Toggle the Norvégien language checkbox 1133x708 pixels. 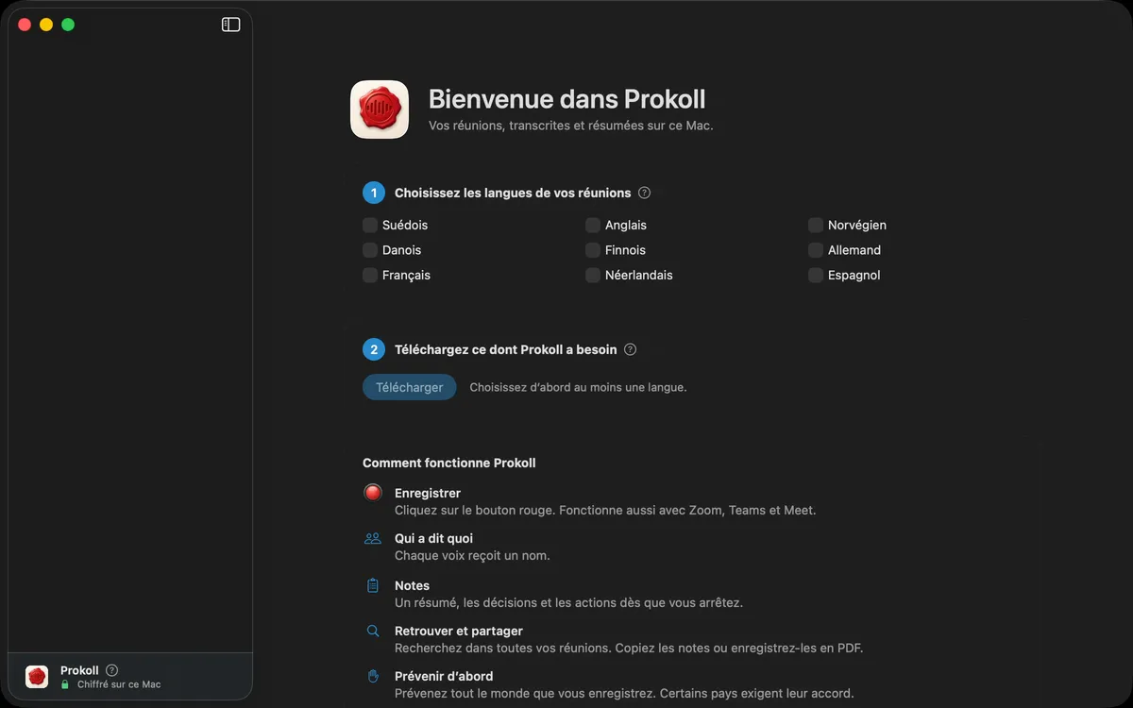coord(816,225)
